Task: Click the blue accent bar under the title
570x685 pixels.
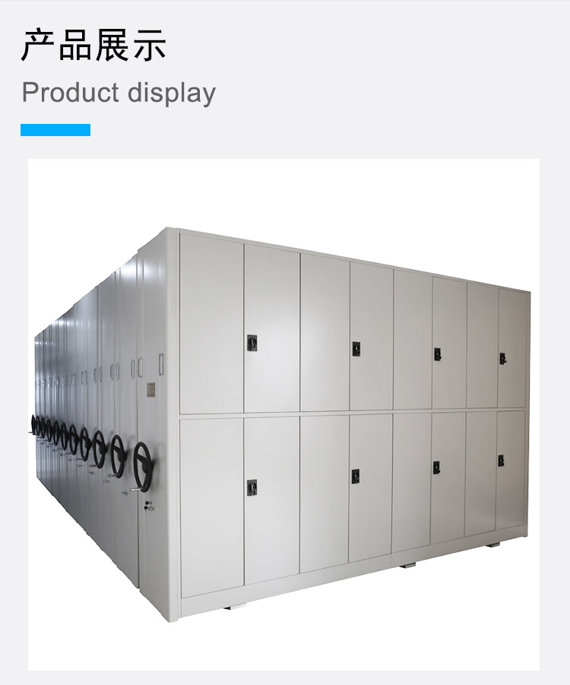Action: [55, 130]
